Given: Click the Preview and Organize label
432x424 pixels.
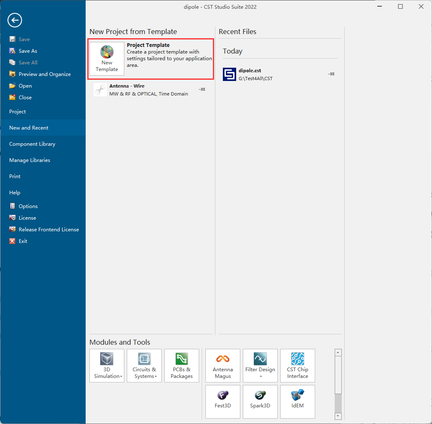Looking at the screenshot, I should 44,74.
